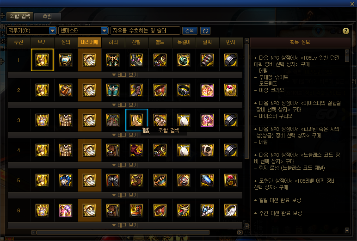Switch to the 추천 tab
Screen dimensions: 357x241
click(x=47, y=17)
